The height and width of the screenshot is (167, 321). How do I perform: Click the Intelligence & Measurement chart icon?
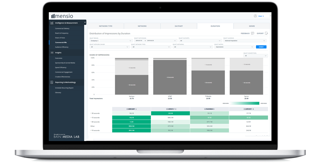[52, 23]
